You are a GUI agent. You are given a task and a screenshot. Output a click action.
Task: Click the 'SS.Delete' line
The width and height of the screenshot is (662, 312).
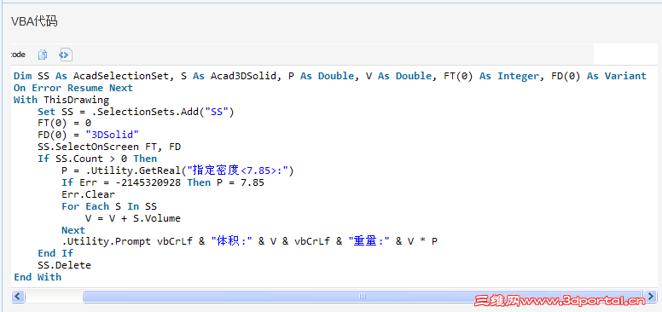(x=64, y=265)
